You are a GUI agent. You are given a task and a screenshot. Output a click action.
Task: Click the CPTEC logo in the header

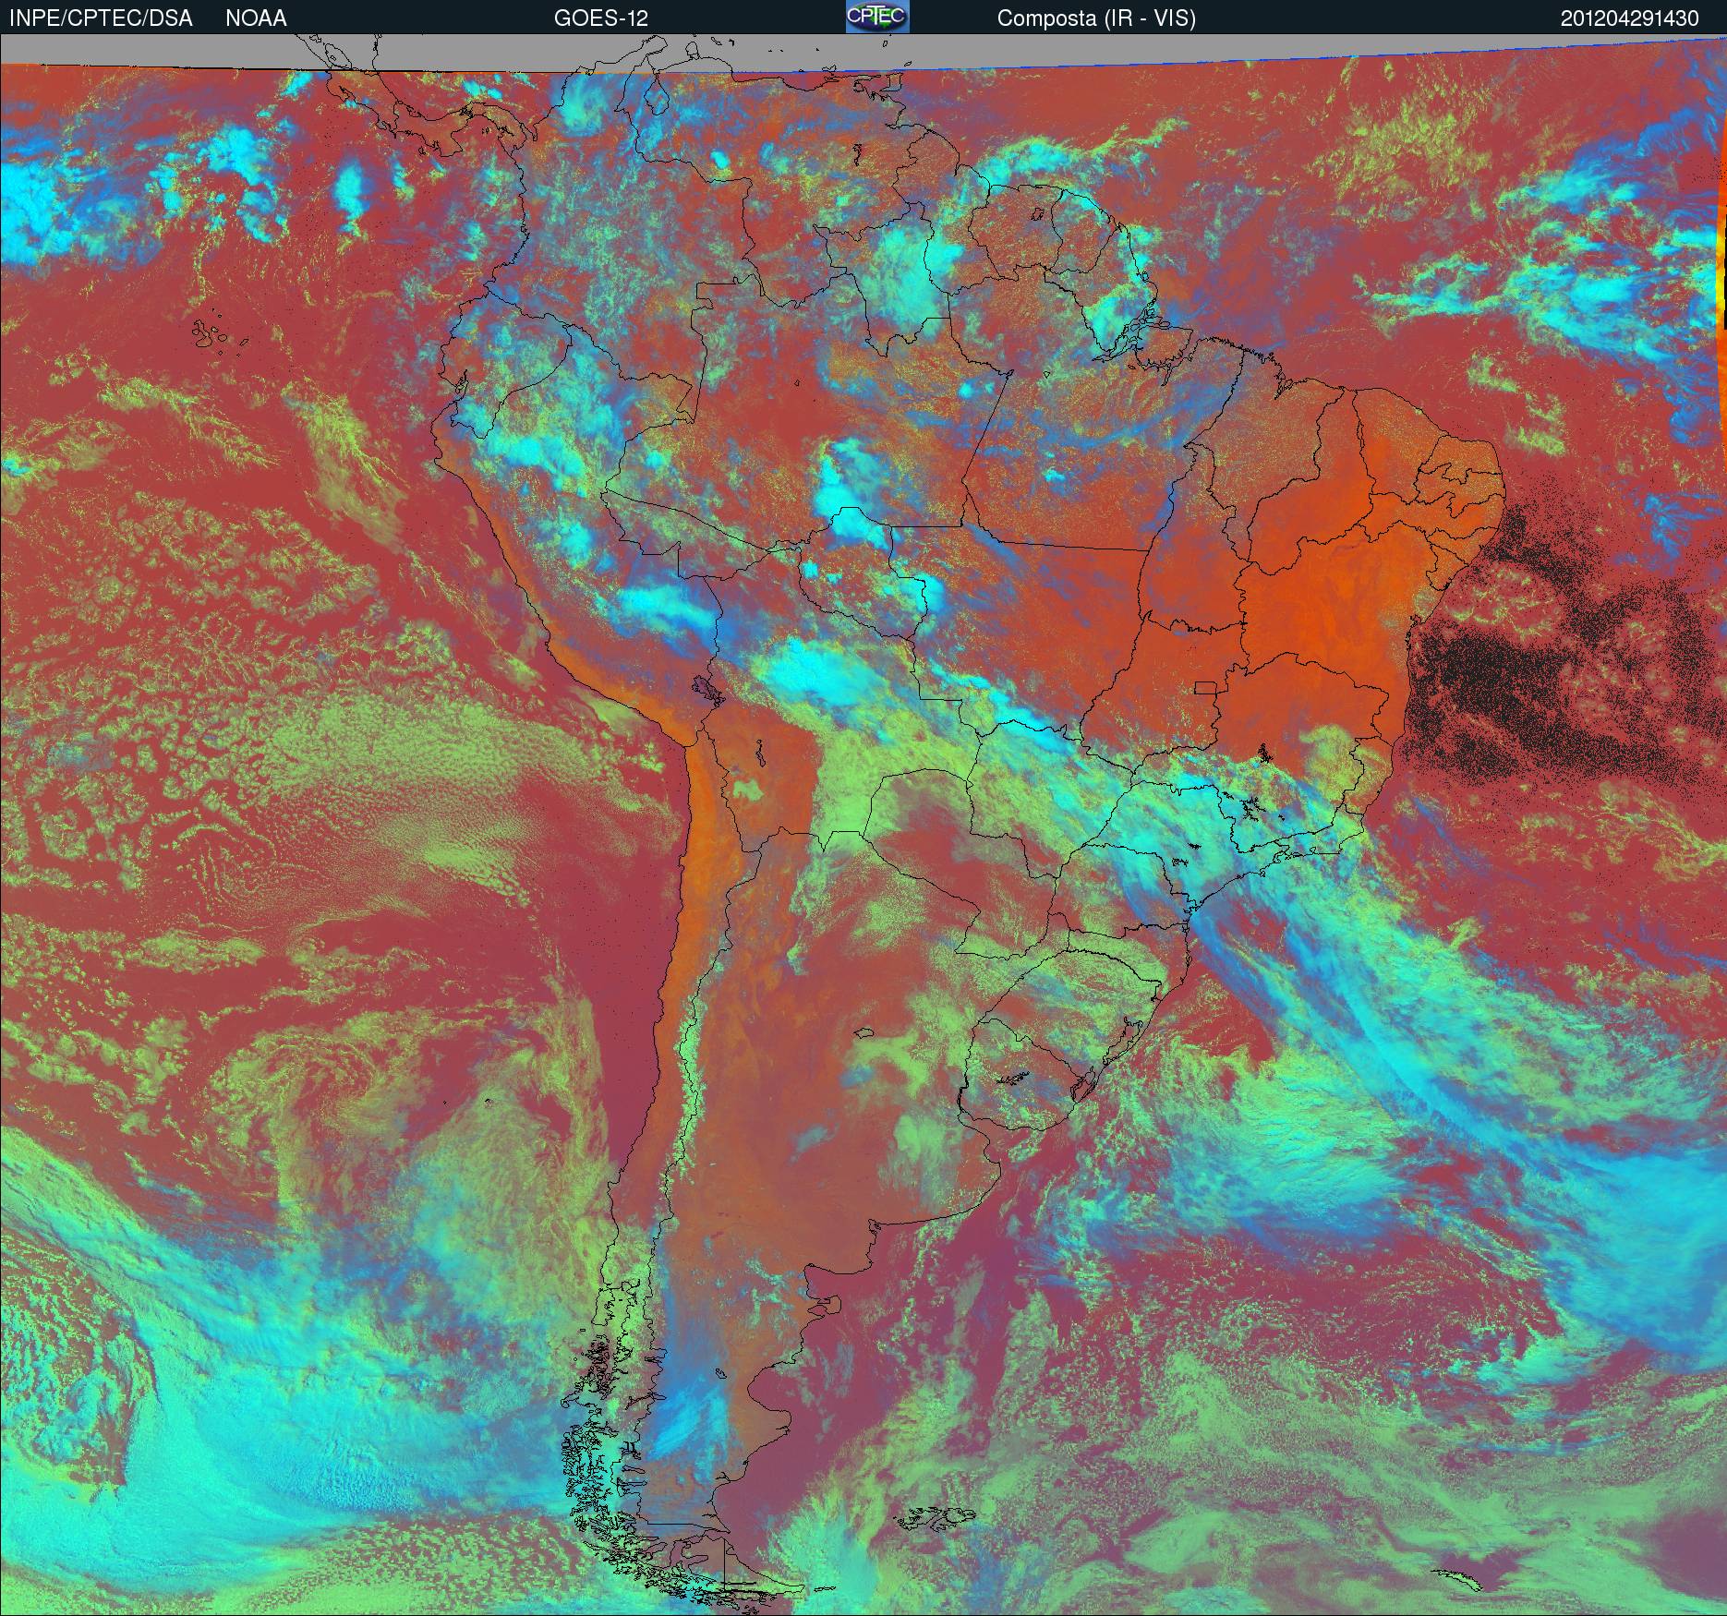877,17
